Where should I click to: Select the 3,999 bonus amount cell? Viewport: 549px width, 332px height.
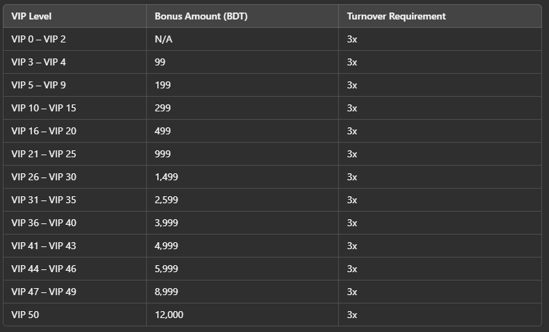(x=242, y=223)
